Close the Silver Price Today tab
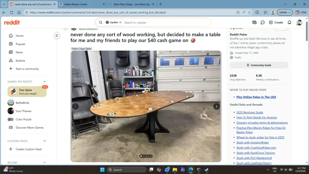 coord(153,4)
